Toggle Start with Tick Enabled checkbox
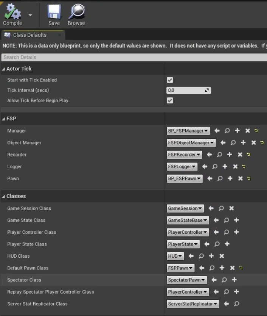267x316 pixels. click(x=170, y=80)
